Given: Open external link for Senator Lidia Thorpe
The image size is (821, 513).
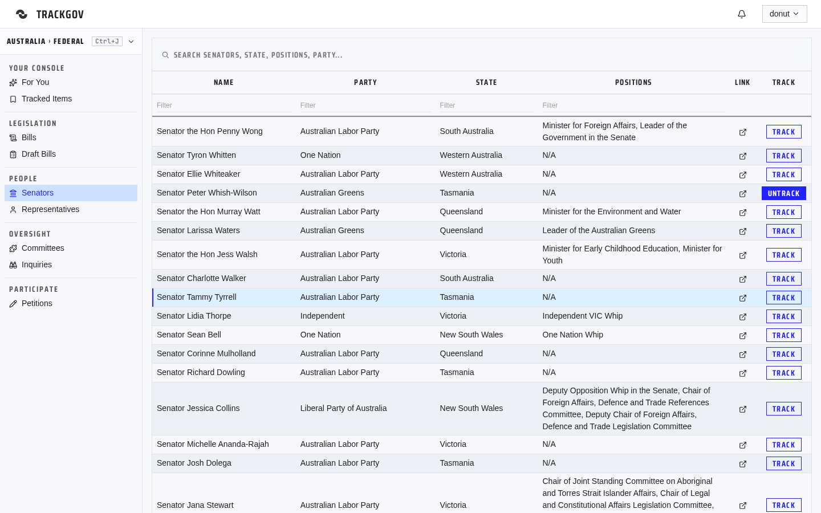Looking at the screenshot, I should tap(743, 317).
